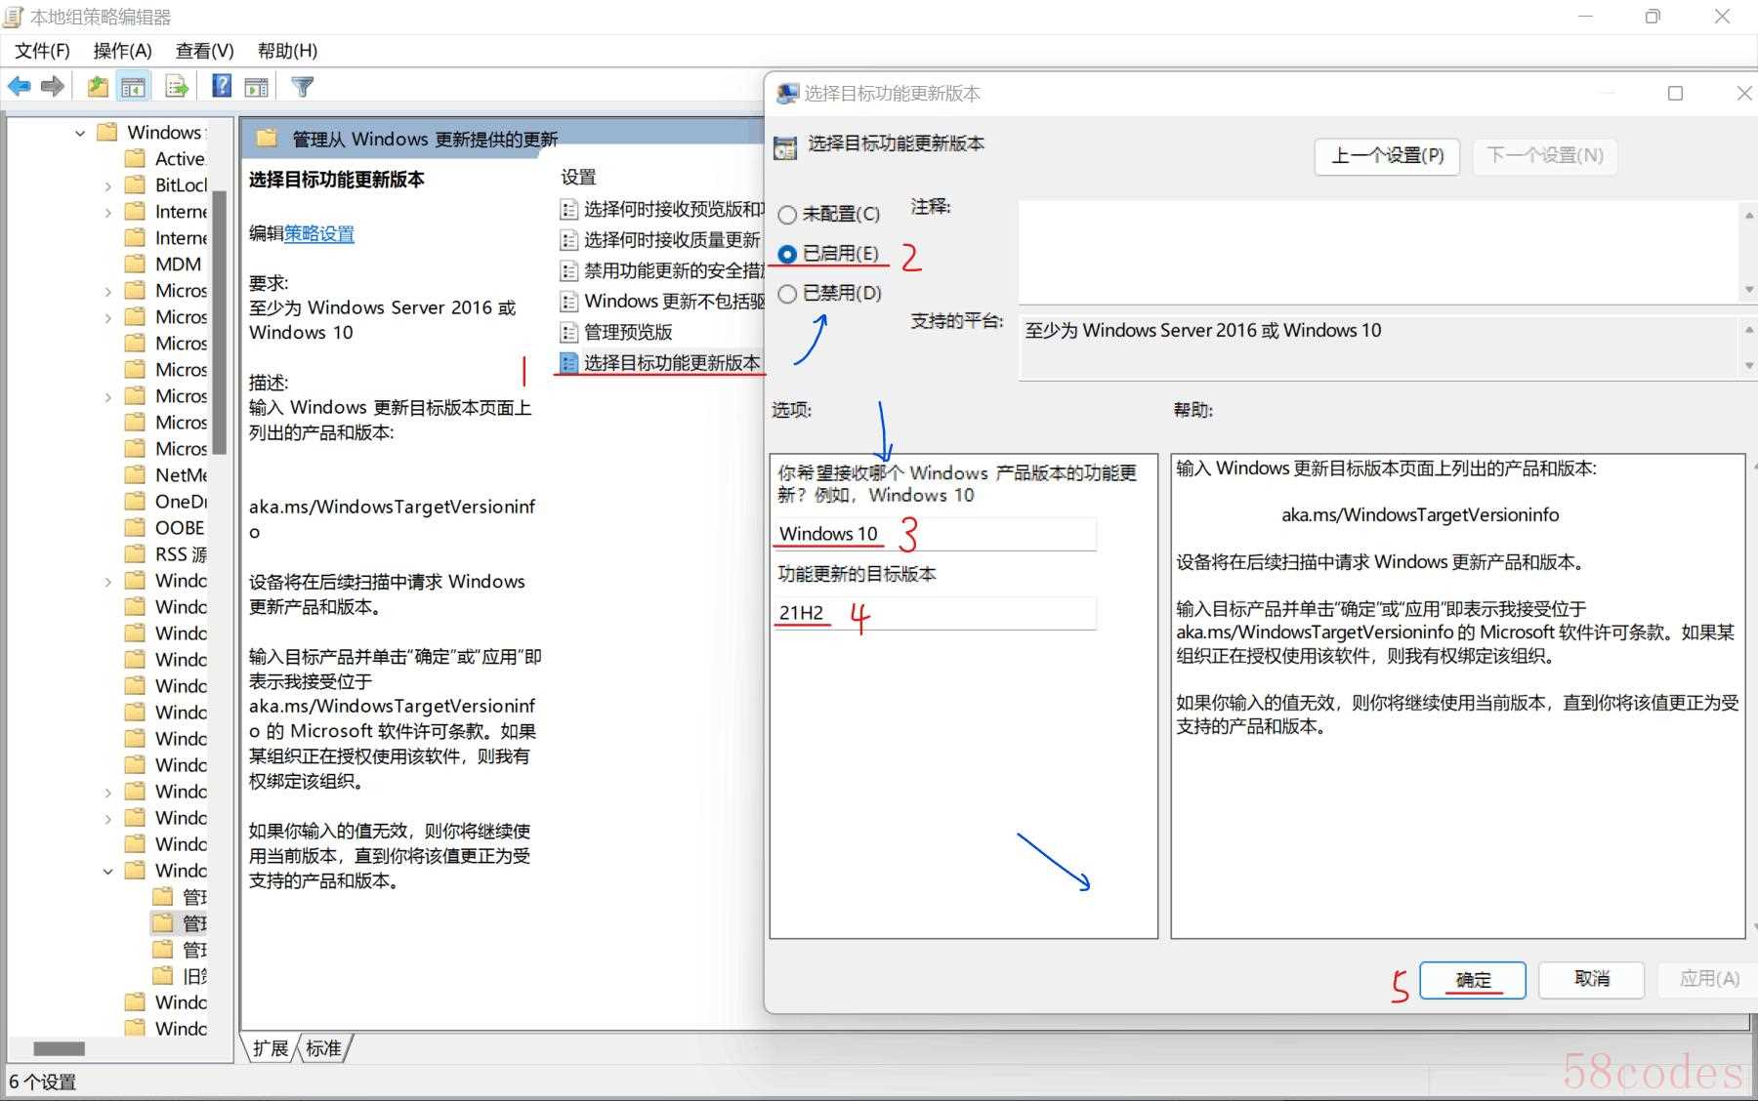Open the 策略设置 link
The image size is (1758, 1101).
click(x=319, y=233)
